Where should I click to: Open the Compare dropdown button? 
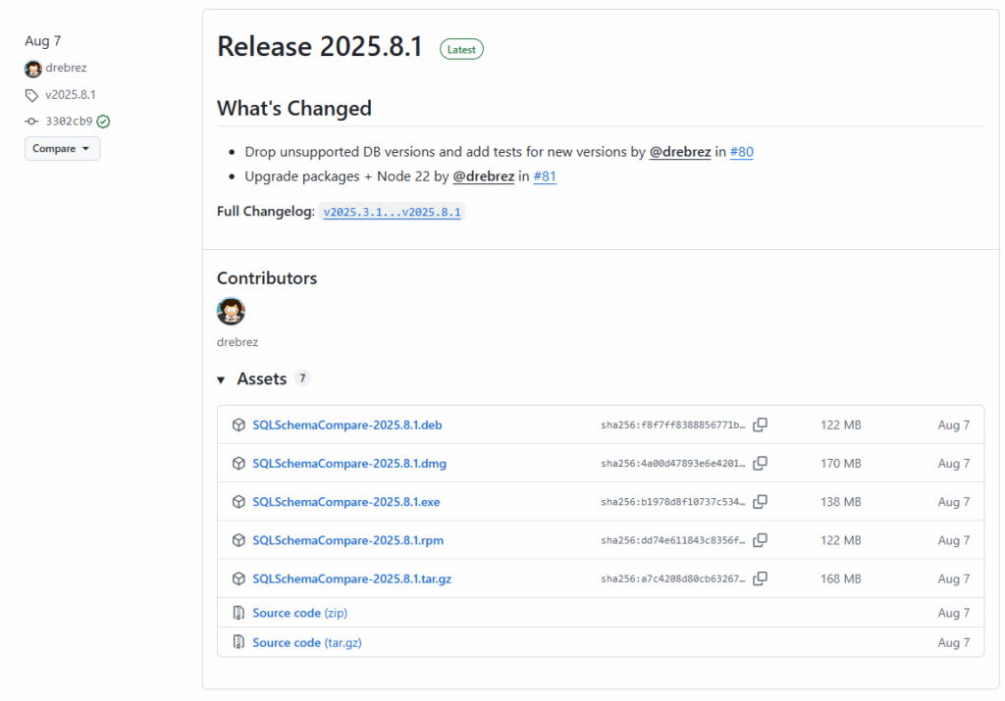[62, 148]
